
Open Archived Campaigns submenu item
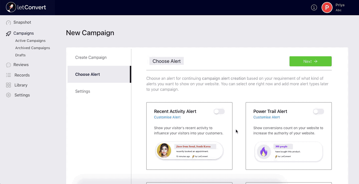33,48
